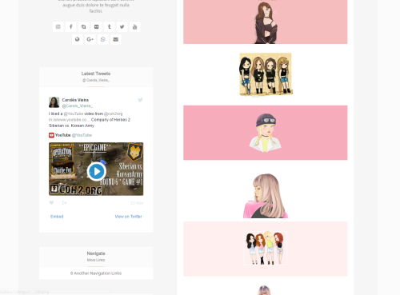Screen dimensions: 400x295
Task: Open the Flickr social icon
Action: (97, 26)
